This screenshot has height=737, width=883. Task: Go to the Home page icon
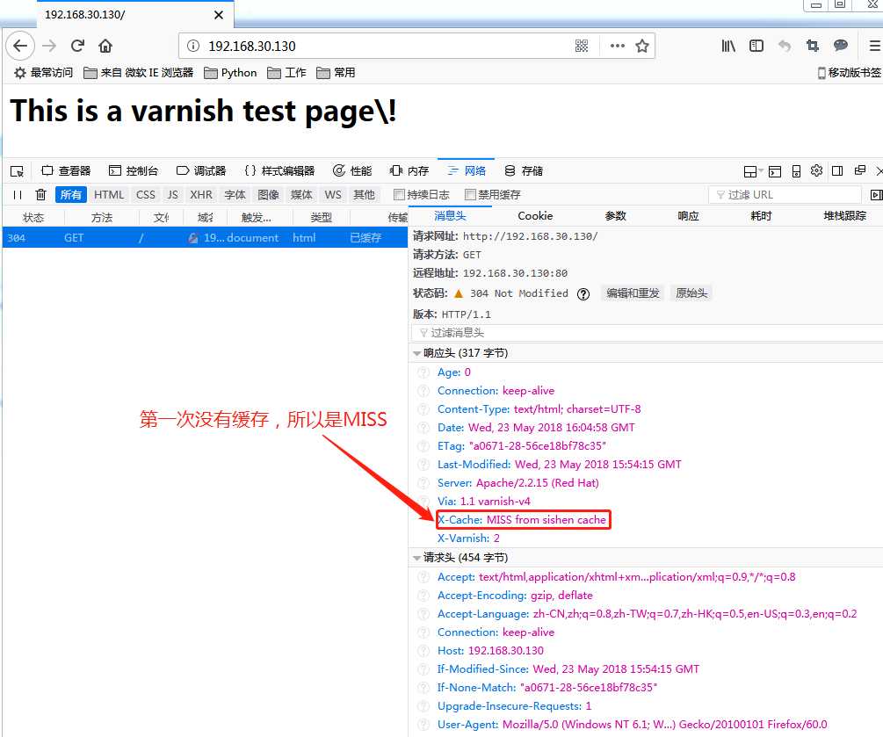coord(105,46)
